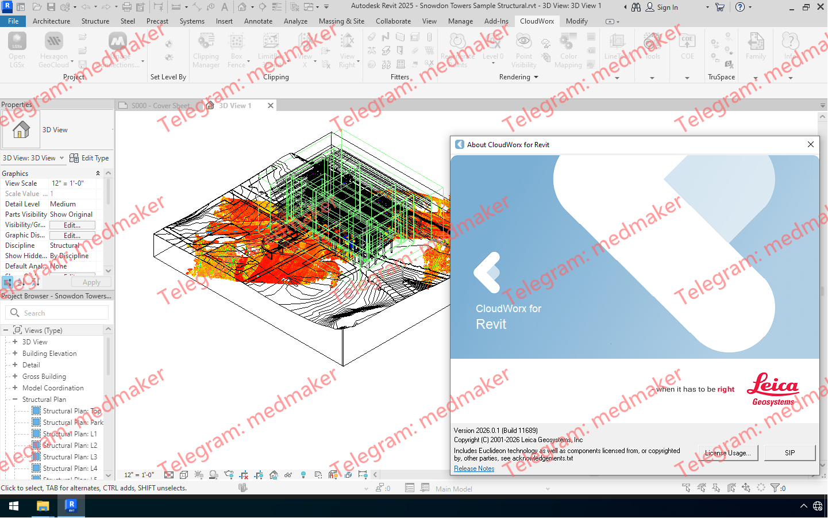Click the Undo arrow in the quick access toolbar
Screen dimensions: 828x518
click(x=86, y=7)
